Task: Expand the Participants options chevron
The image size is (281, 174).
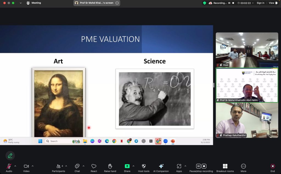Action: (66, 166)
